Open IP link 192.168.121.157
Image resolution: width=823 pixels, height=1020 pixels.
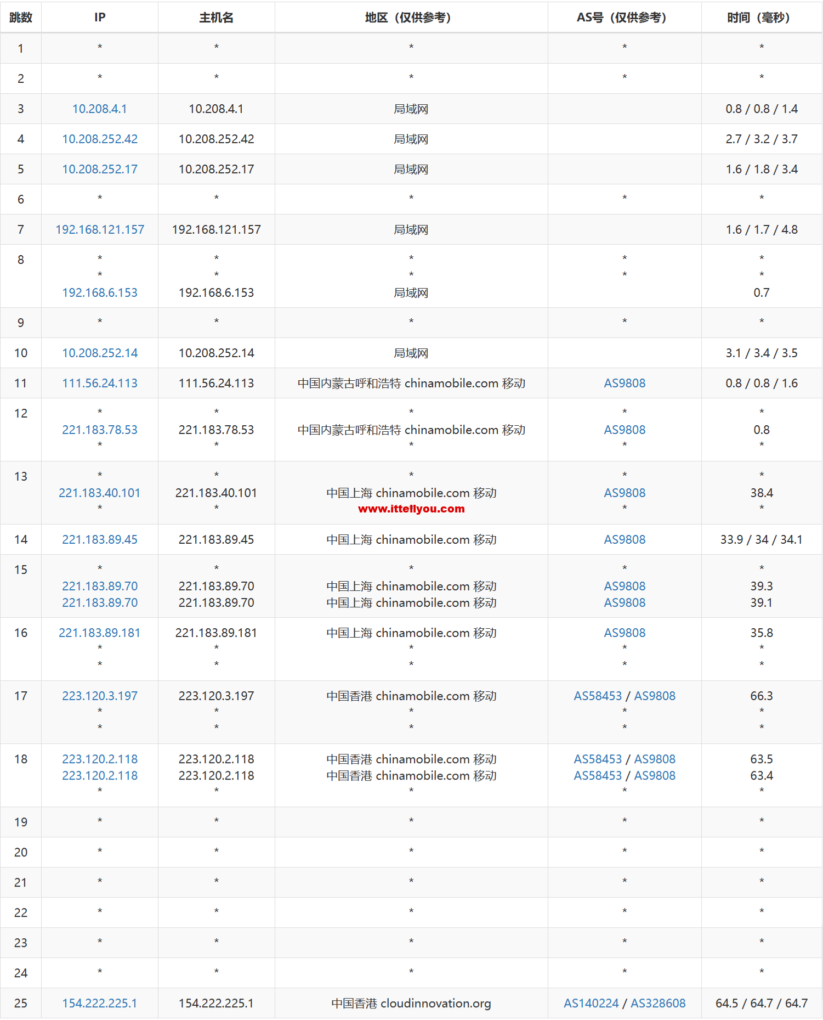(x=100, y=229)
